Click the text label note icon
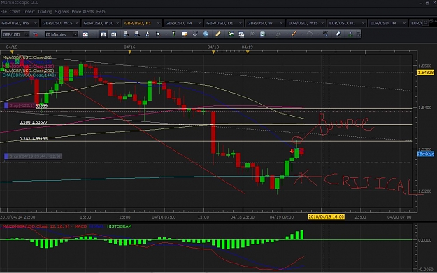The image size is (437, 273). pyautogui.click(x=185, y=34)
